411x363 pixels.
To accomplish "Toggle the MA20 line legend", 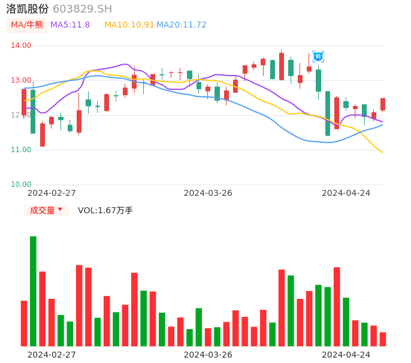I will point(182,25).
